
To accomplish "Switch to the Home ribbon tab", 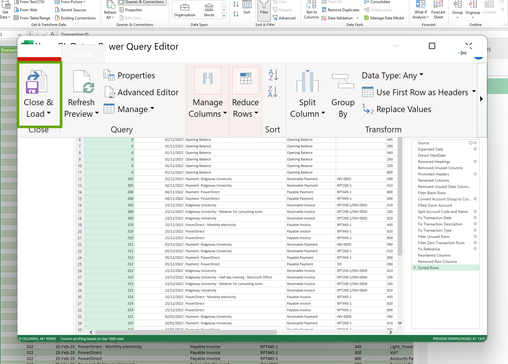I will [x=83, y=55].
